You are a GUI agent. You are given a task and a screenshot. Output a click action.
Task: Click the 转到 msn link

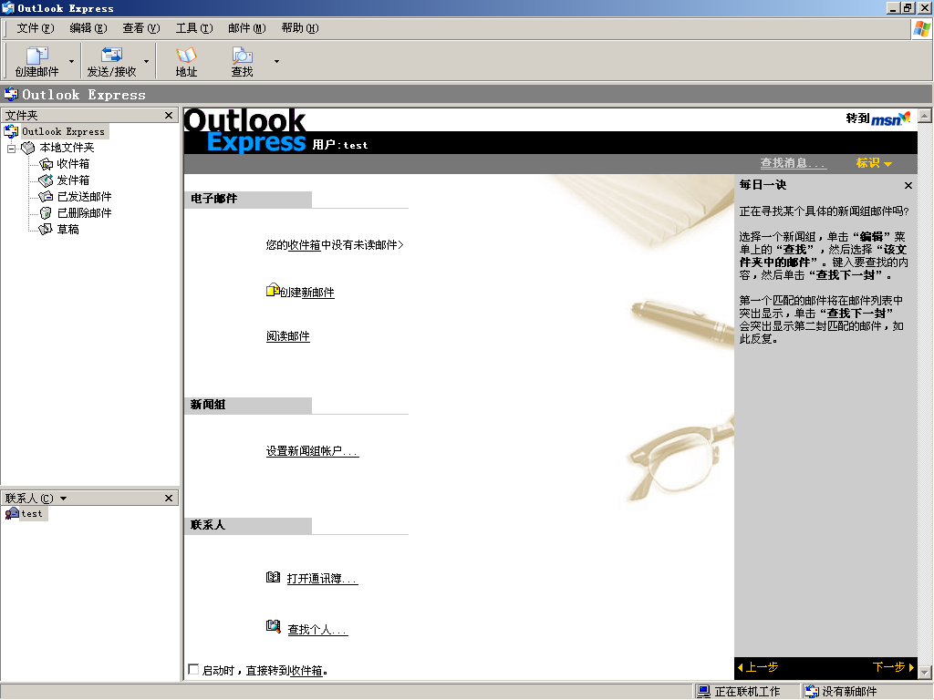click(878, 118)
